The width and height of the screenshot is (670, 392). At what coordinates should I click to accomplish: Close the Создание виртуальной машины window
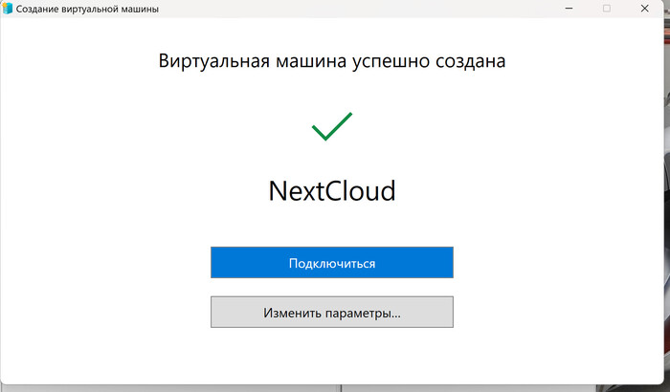(645, 8)
